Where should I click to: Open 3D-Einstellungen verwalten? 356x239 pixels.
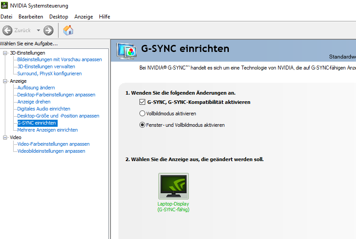coord(46,66)
